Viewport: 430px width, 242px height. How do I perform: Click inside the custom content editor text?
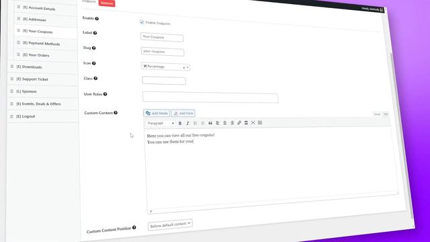coord(181,138)
